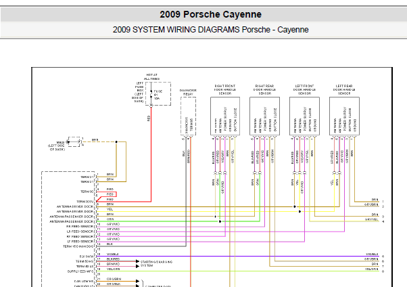This screenshot has height=287, width=407.
Task: Select the 'ORG/BRN' wire label at pin 21
Action: (114, 279)
